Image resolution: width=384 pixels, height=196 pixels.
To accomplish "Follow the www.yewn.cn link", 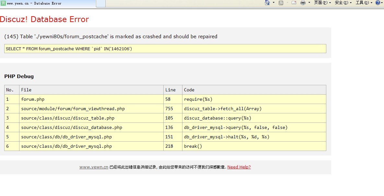I will pyautogui.click(x=94, y=167).
